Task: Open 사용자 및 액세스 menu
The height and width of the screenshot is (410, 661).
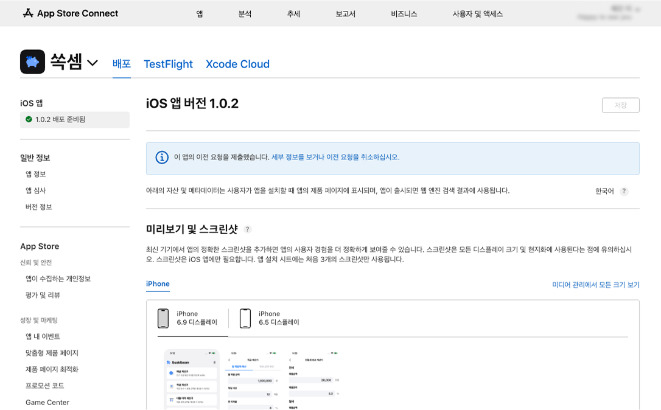Action: [x=478, y=14]
